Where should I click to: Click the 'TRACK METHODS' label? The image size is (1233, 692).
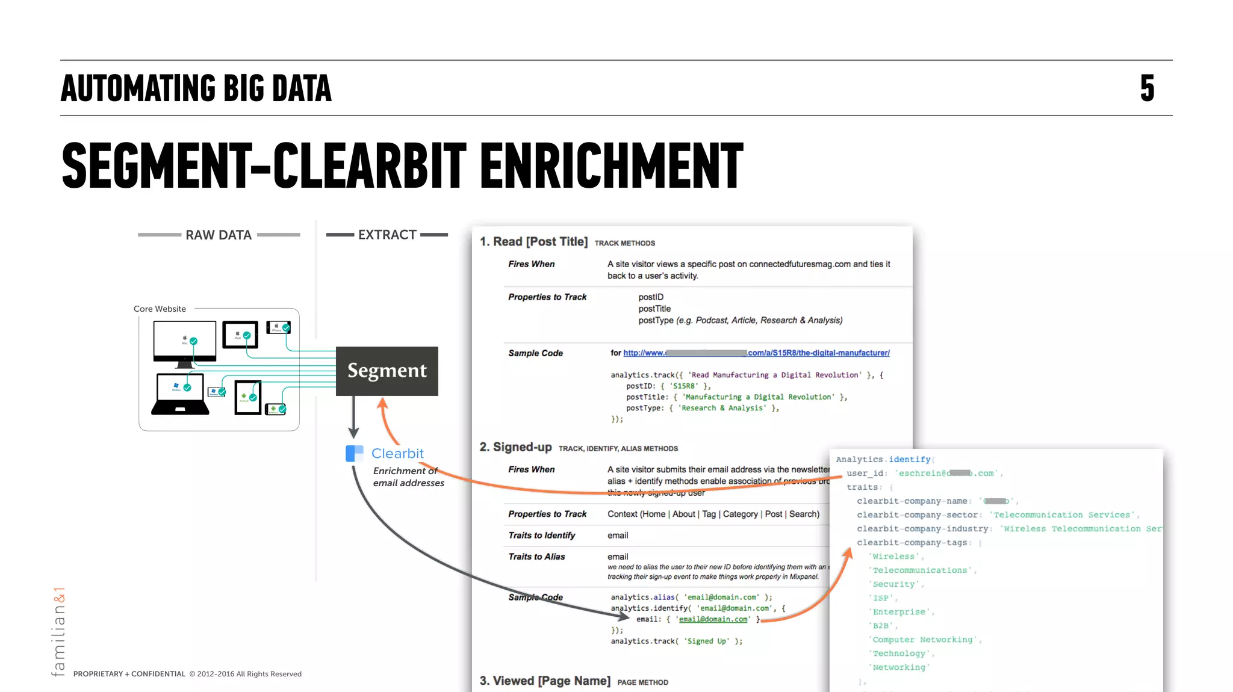click(x=625, y=243)
